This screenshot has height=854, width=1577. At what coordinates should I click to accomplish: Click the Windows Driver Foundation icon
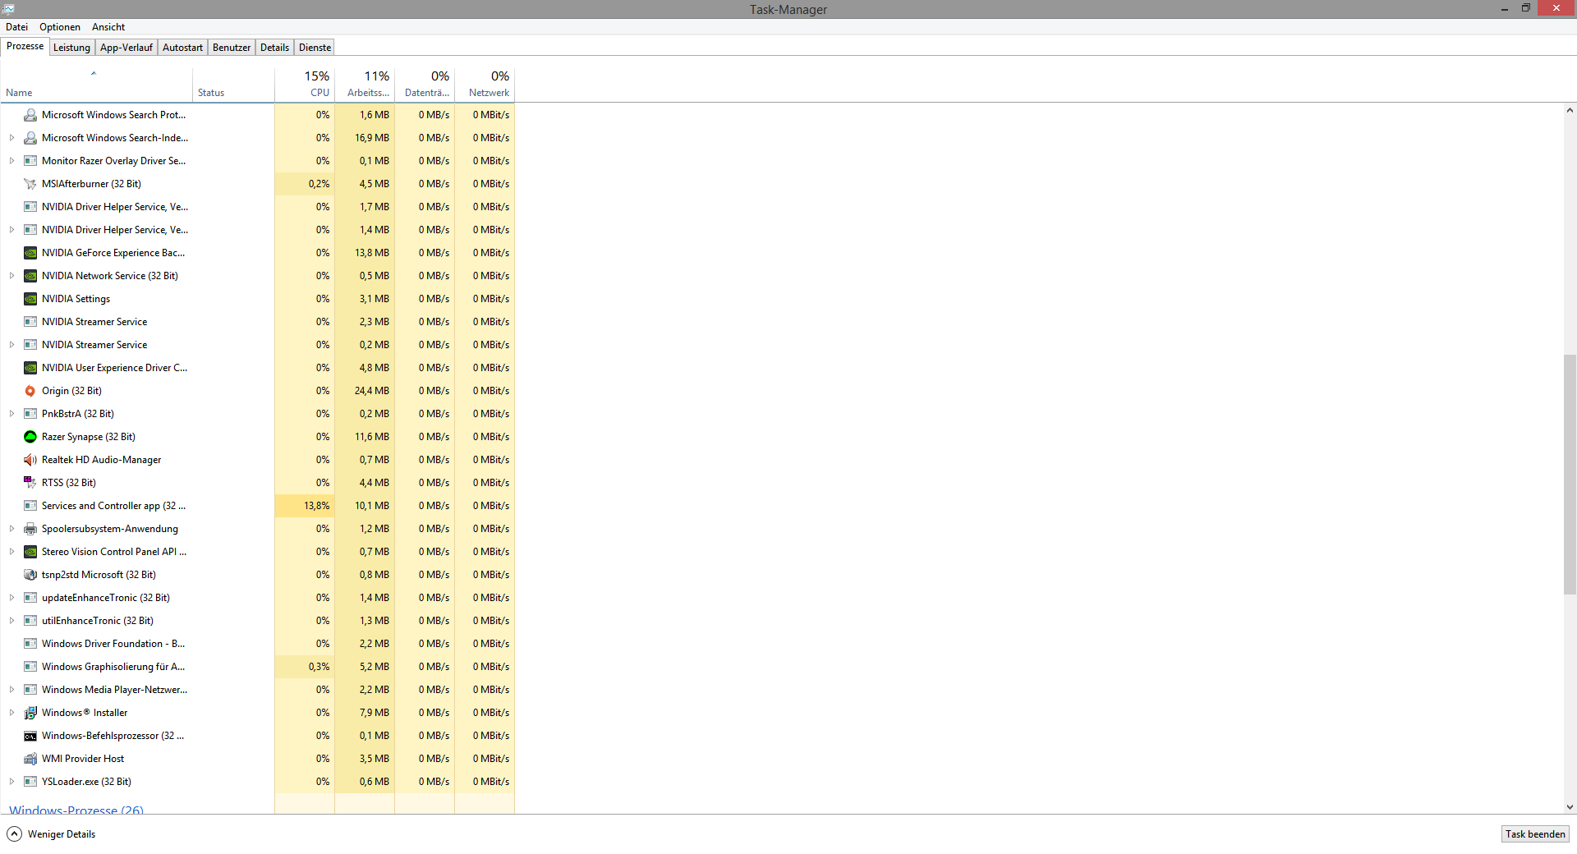[30, 644]
